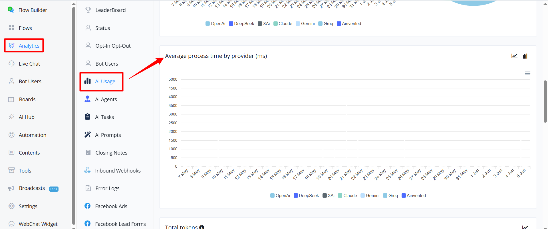The height and width of the screenshot is (229, 548).
Task: Click the page vertical scrollbar thumb
Action: pyautogui.click(x=545, y=102)
